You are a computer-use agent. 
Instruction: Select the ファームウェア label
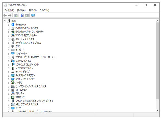click(x=21, y=90)
